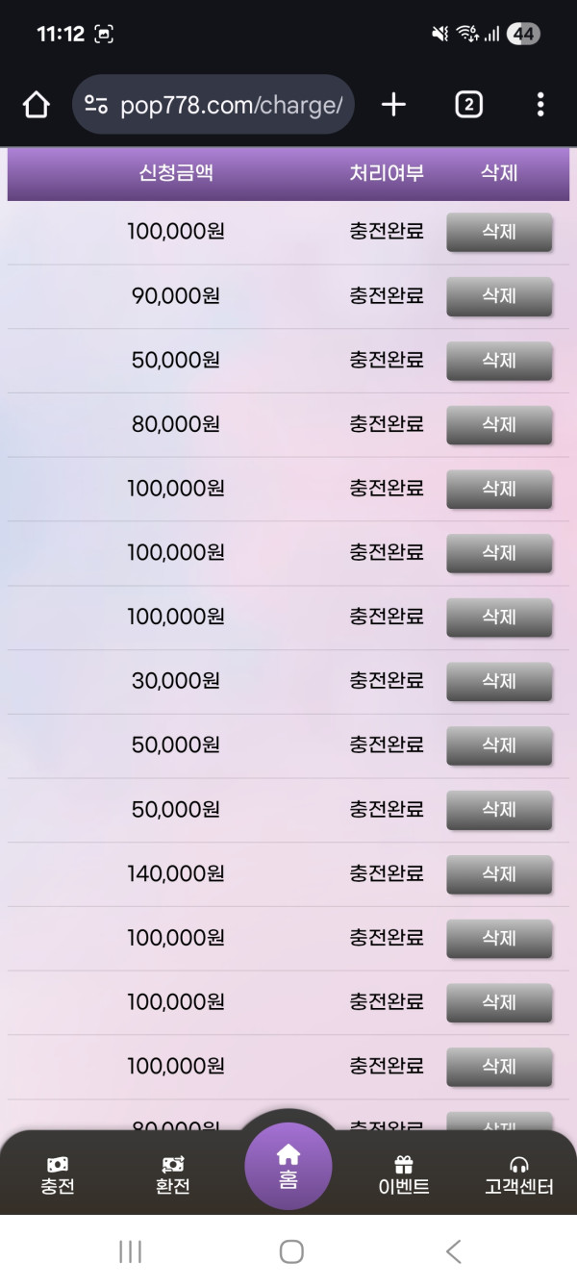Open the browser three-dot menu
The image size is (577, 1287).
pos(540,105)
